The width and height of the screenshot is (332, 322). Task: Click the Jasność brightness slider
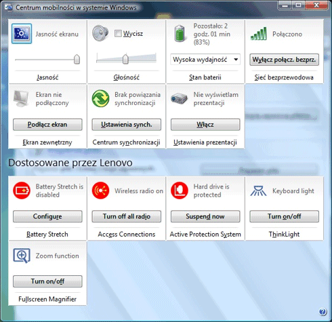tap(47, 60)
